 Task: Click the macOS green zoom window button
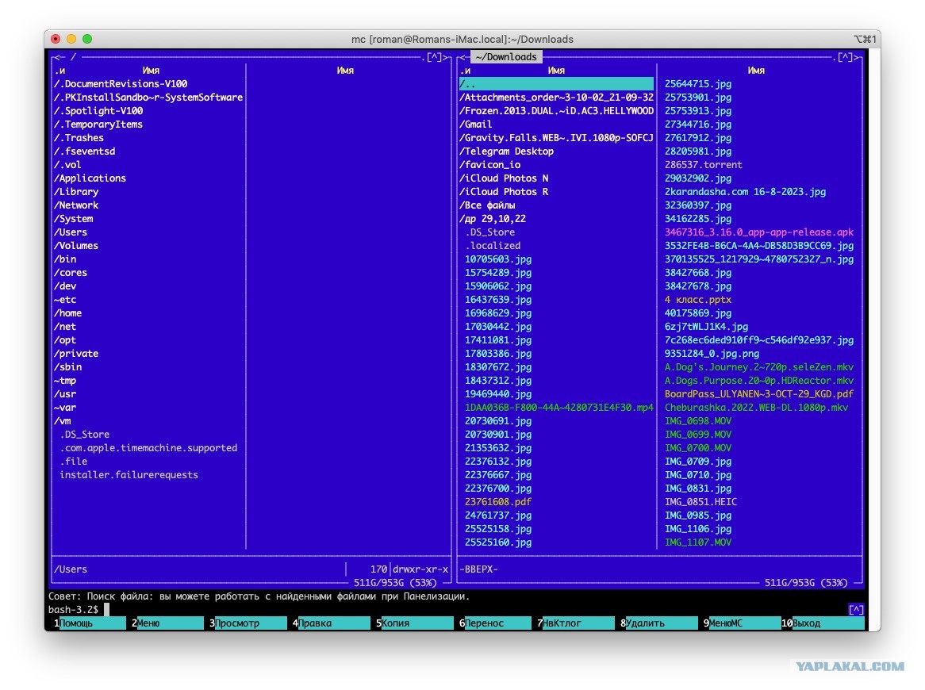pyautogui.click(x=87, y=39)
